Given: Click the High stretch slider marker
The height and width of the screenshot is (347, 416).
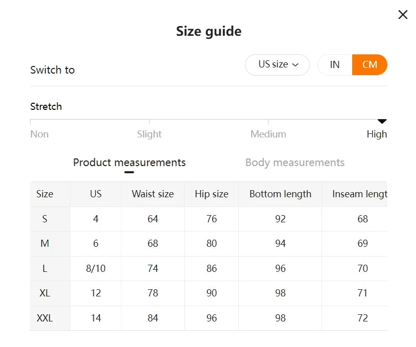Looking at the screenshot, I should coord(382,122).
